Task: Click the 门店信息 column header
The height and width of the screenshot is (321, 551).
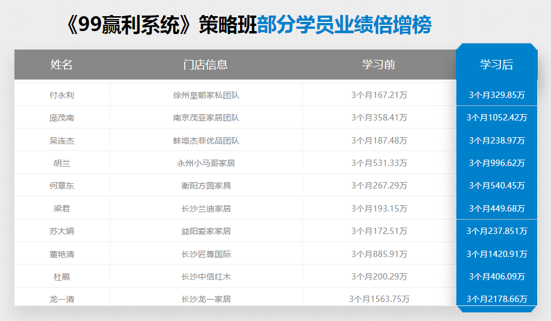Action: [205, 65]
